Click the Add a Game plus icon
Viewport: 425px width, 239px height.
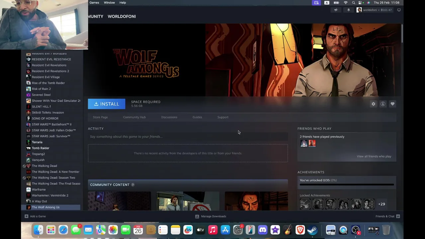(26, 216)
